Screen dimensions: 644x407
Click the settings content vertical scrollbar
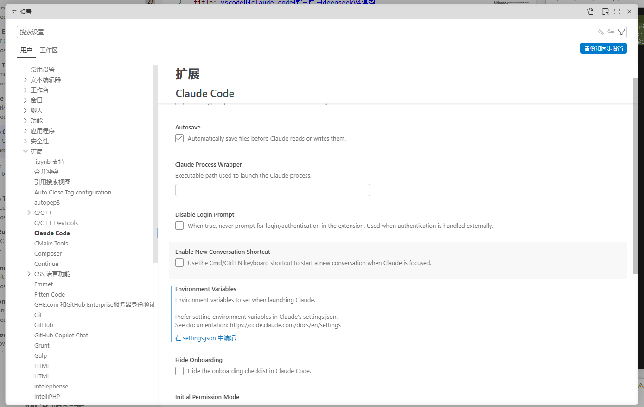click(635, 175)
